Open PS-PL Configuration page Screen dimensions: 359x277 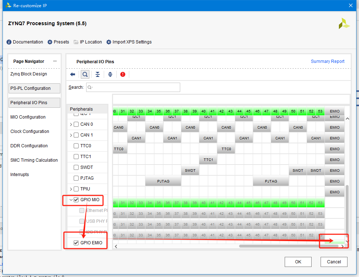(34, 88)
